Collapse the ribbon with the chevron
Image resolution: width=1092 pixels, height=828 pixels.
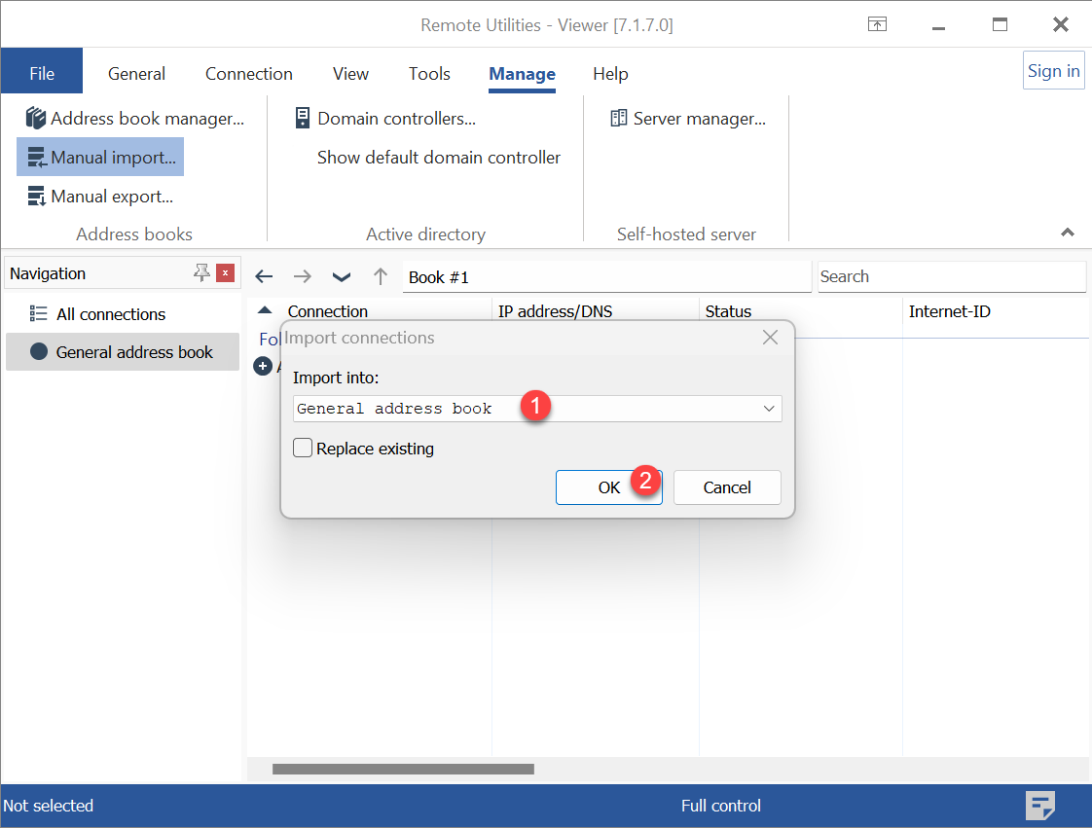tap(1068, 233)
